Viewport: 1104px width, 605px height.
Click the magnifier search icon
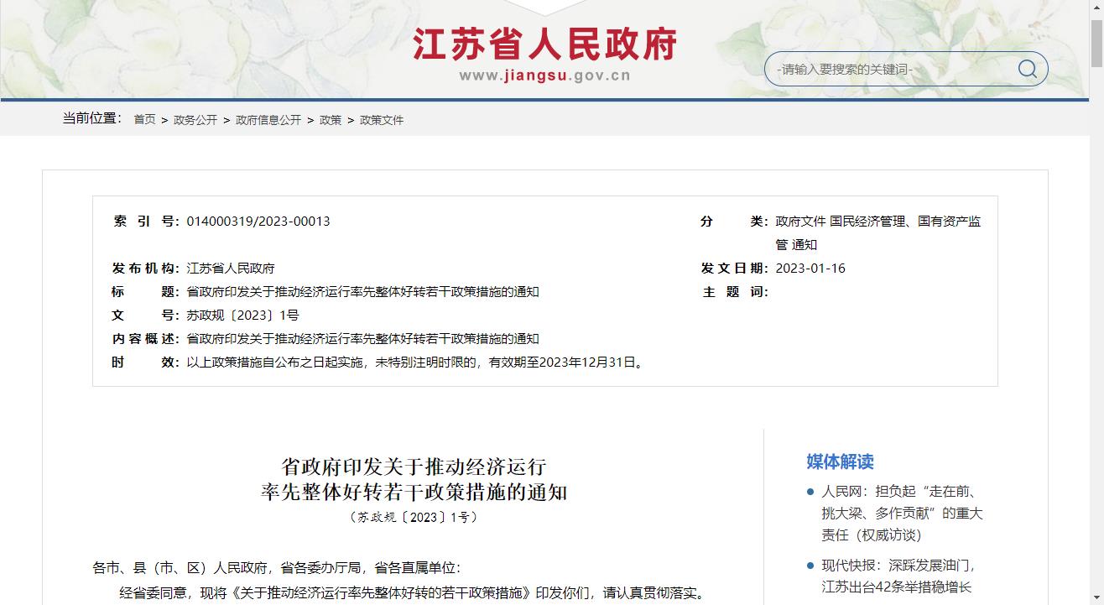pos(1027,69)
